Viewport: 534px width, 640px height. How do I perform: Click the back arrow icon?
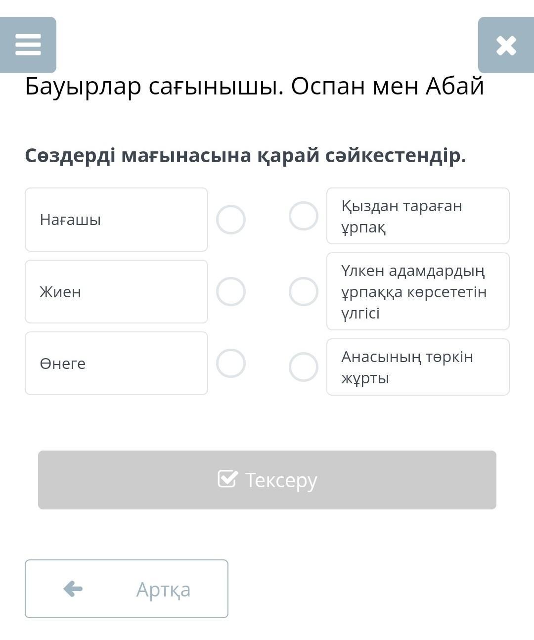pos(73,589)
